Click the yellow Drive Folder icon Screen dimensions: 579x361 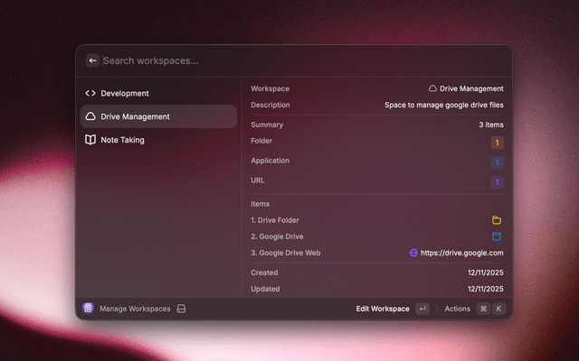tap(497, 220)
